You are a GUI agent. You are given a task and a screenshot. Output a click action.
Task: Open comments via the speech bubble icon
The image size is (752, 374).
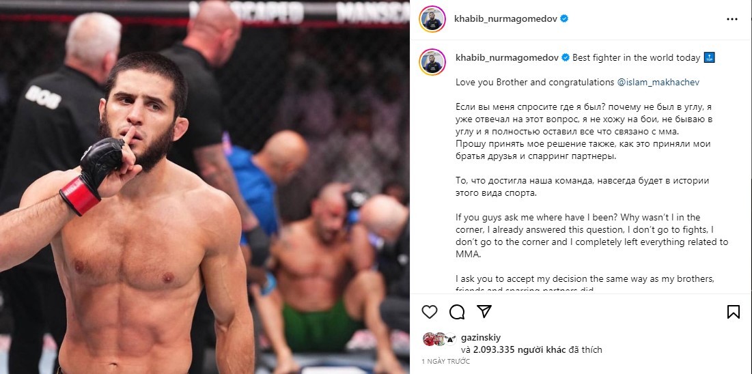click(x=456, y=312)
